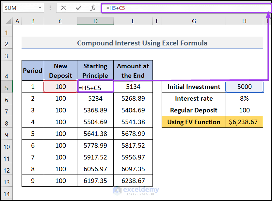Click the cell with value 6097.35
The image size is (272, 201).
pyautogui.click(x=133, y=169)
